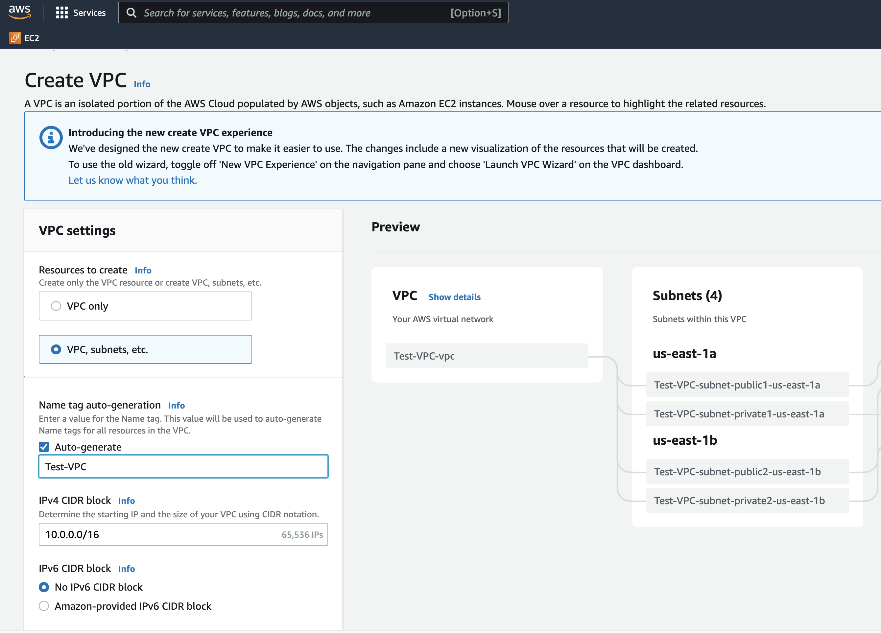Click the search magnifier icon
The height and width of the screenshot is (633, 881).
pos(132,13)
